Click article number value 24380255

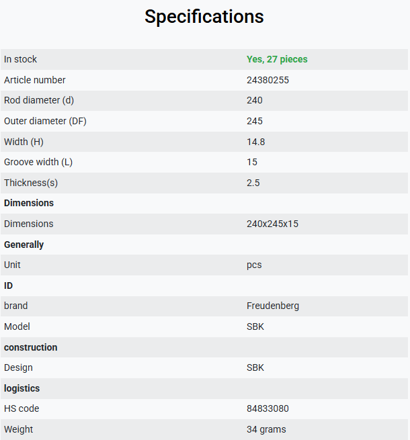[268, 80]
